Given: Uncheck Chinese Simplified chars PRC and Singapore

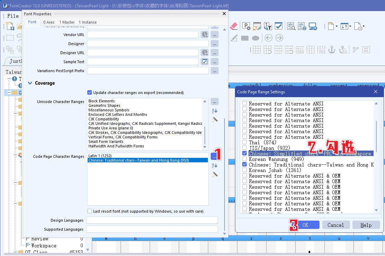Looking at the screenshot, I should pos(245,154).
